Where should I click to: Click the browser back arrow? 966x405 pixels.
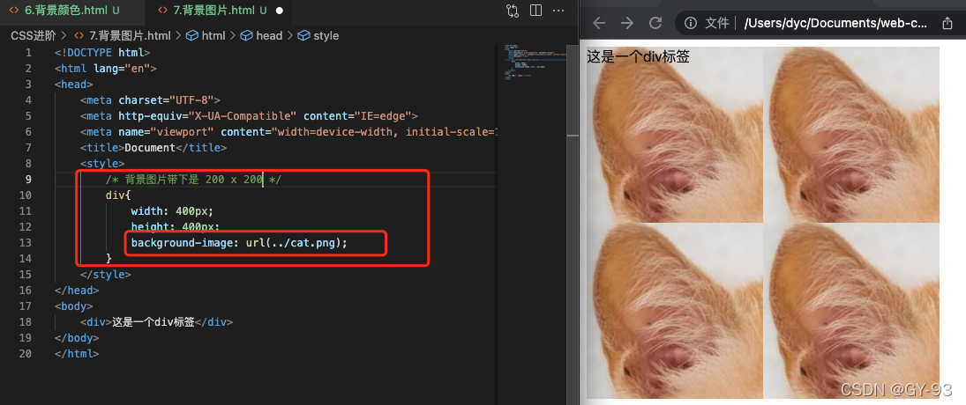pos(599,24)
